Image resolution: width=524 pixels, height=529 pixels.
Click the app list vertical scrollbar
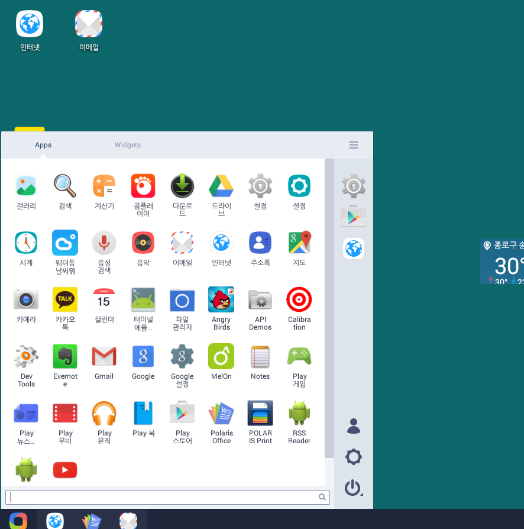[329, 308]
